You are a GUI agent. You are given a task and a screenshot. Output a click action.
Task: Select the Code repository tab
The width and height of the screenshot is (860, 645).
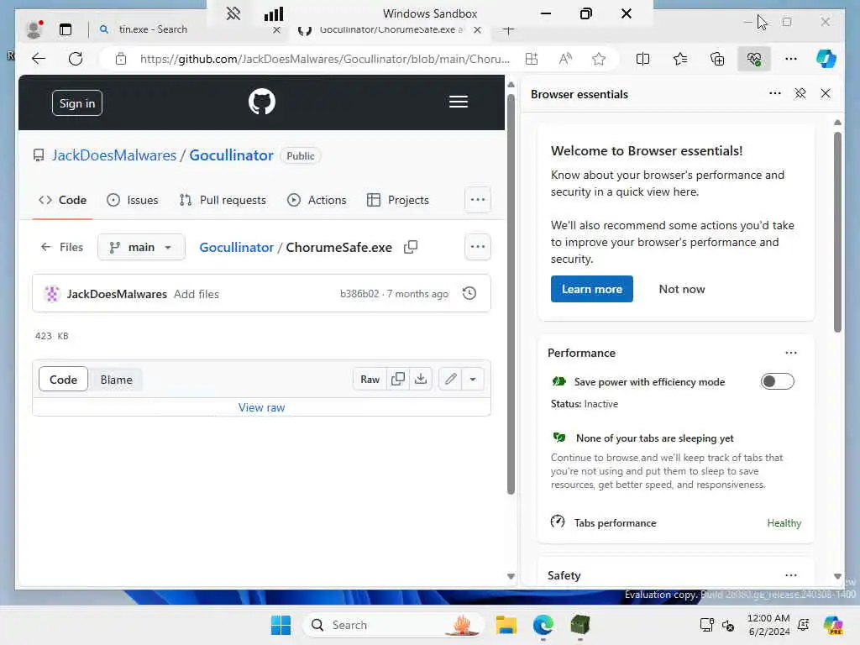point(62,200)
